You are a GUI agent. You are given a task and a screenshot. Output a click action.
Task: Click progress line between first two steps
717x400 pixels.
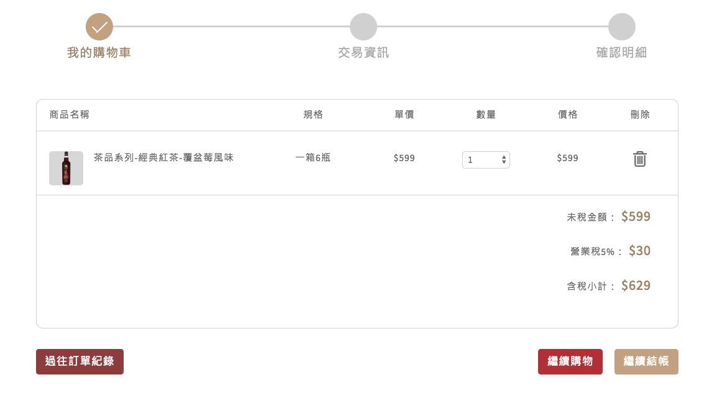(x=231, y=27)
